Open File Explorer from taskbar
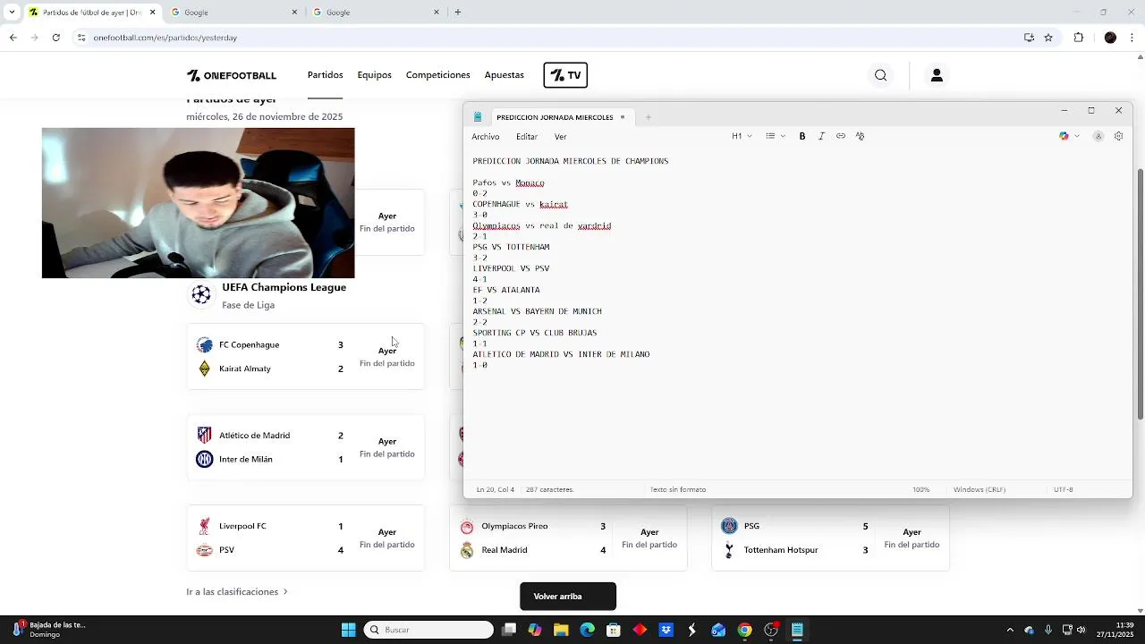Screen dimensions: 1145x644 tap(561, 630)
